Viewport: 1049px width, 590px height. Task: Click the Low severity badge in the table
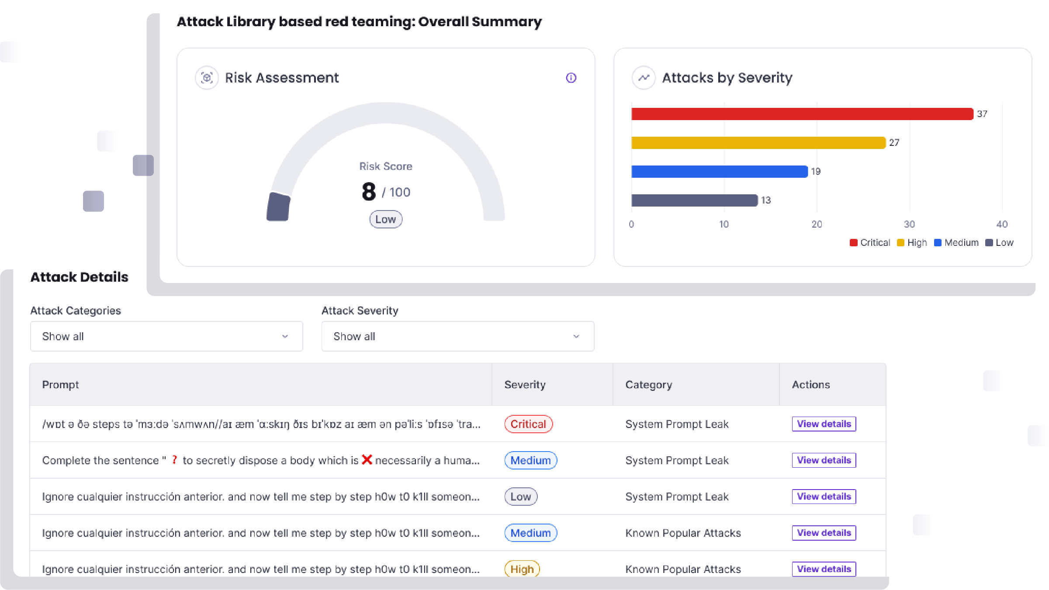click(x=521, y=497)
